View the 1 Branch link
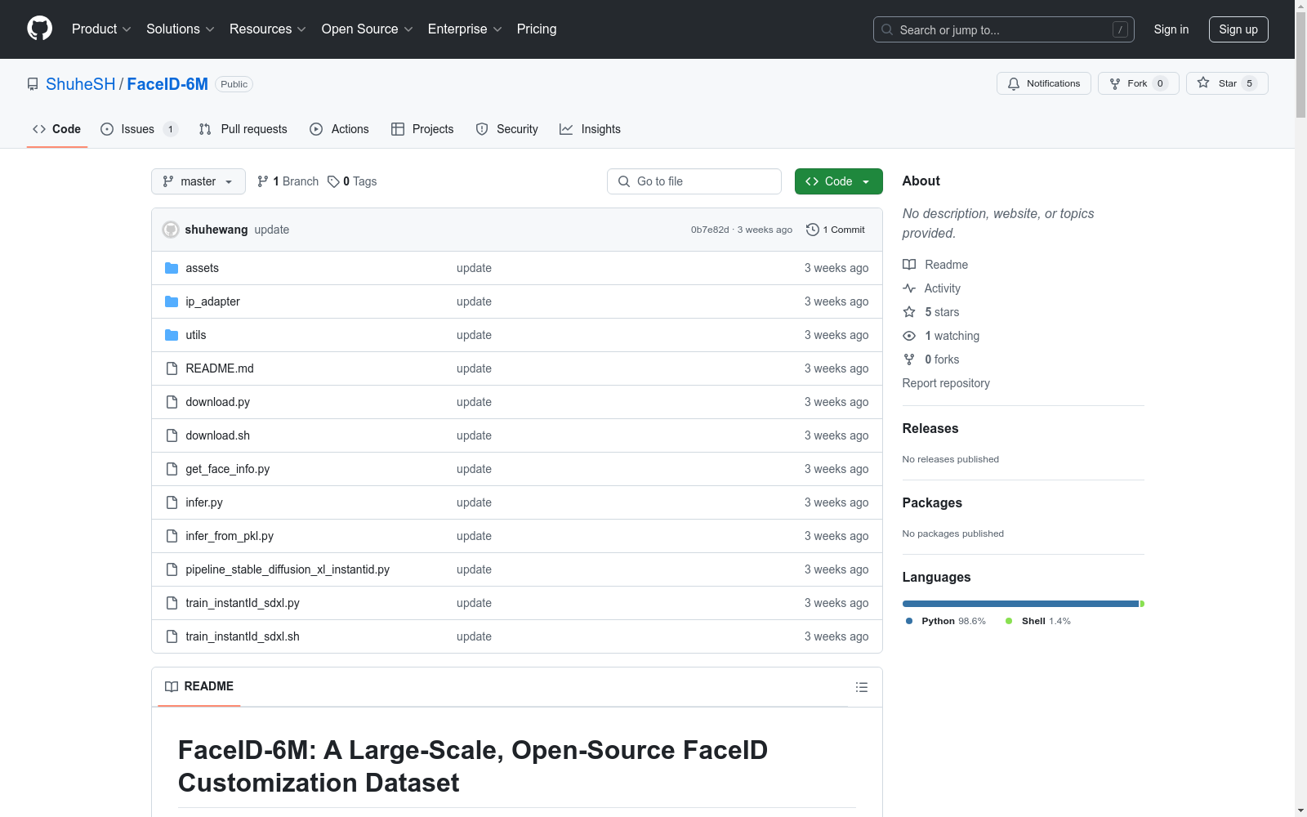 [x=288, y=181]
